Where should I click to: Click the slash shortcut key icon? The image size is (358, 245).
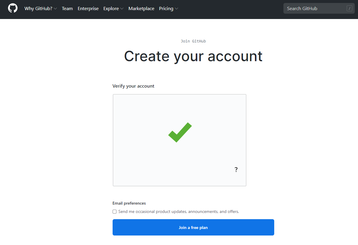tap(349, 8)
